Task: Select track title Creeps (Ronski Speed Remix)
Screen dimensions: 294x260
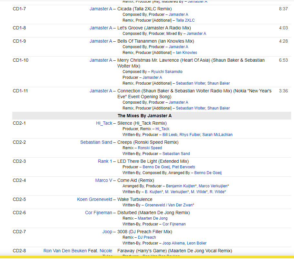Action: pyautogui.click(x=148, y=142)
